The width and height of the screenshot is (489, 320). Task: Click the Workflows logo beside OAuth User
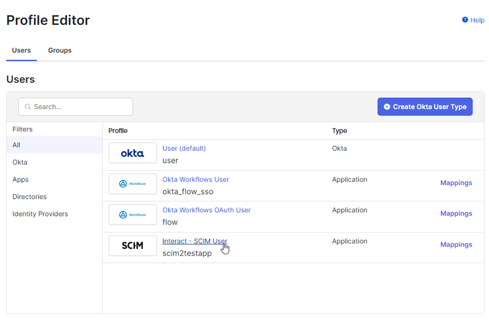pos(133,214)
